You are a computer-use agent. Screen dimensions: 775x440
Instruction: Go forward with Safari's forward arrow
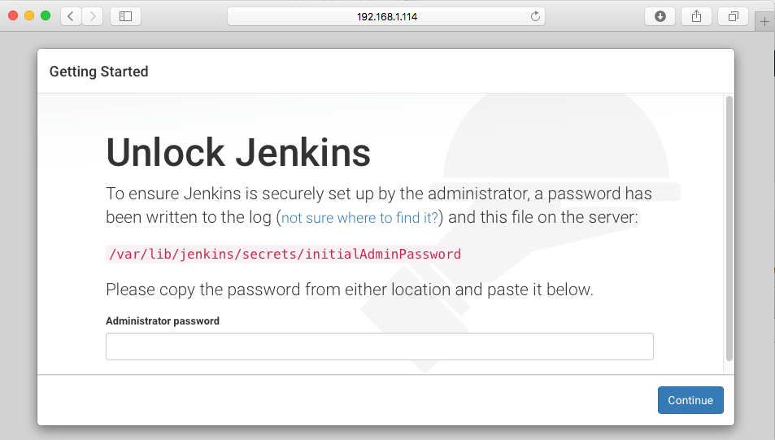[93, 16]
